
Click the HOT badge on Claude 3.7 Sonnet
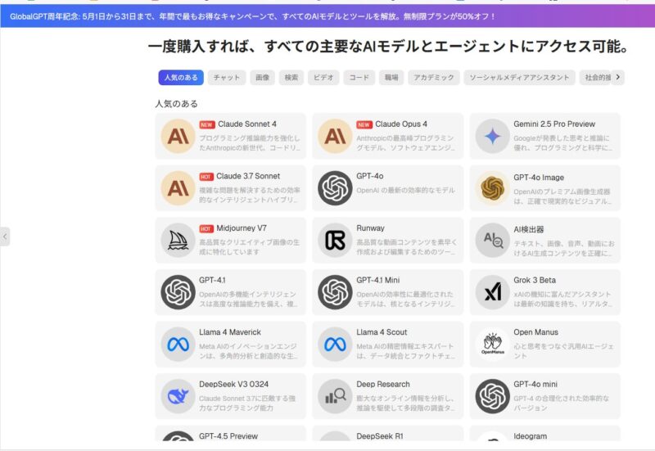(206, 177)
